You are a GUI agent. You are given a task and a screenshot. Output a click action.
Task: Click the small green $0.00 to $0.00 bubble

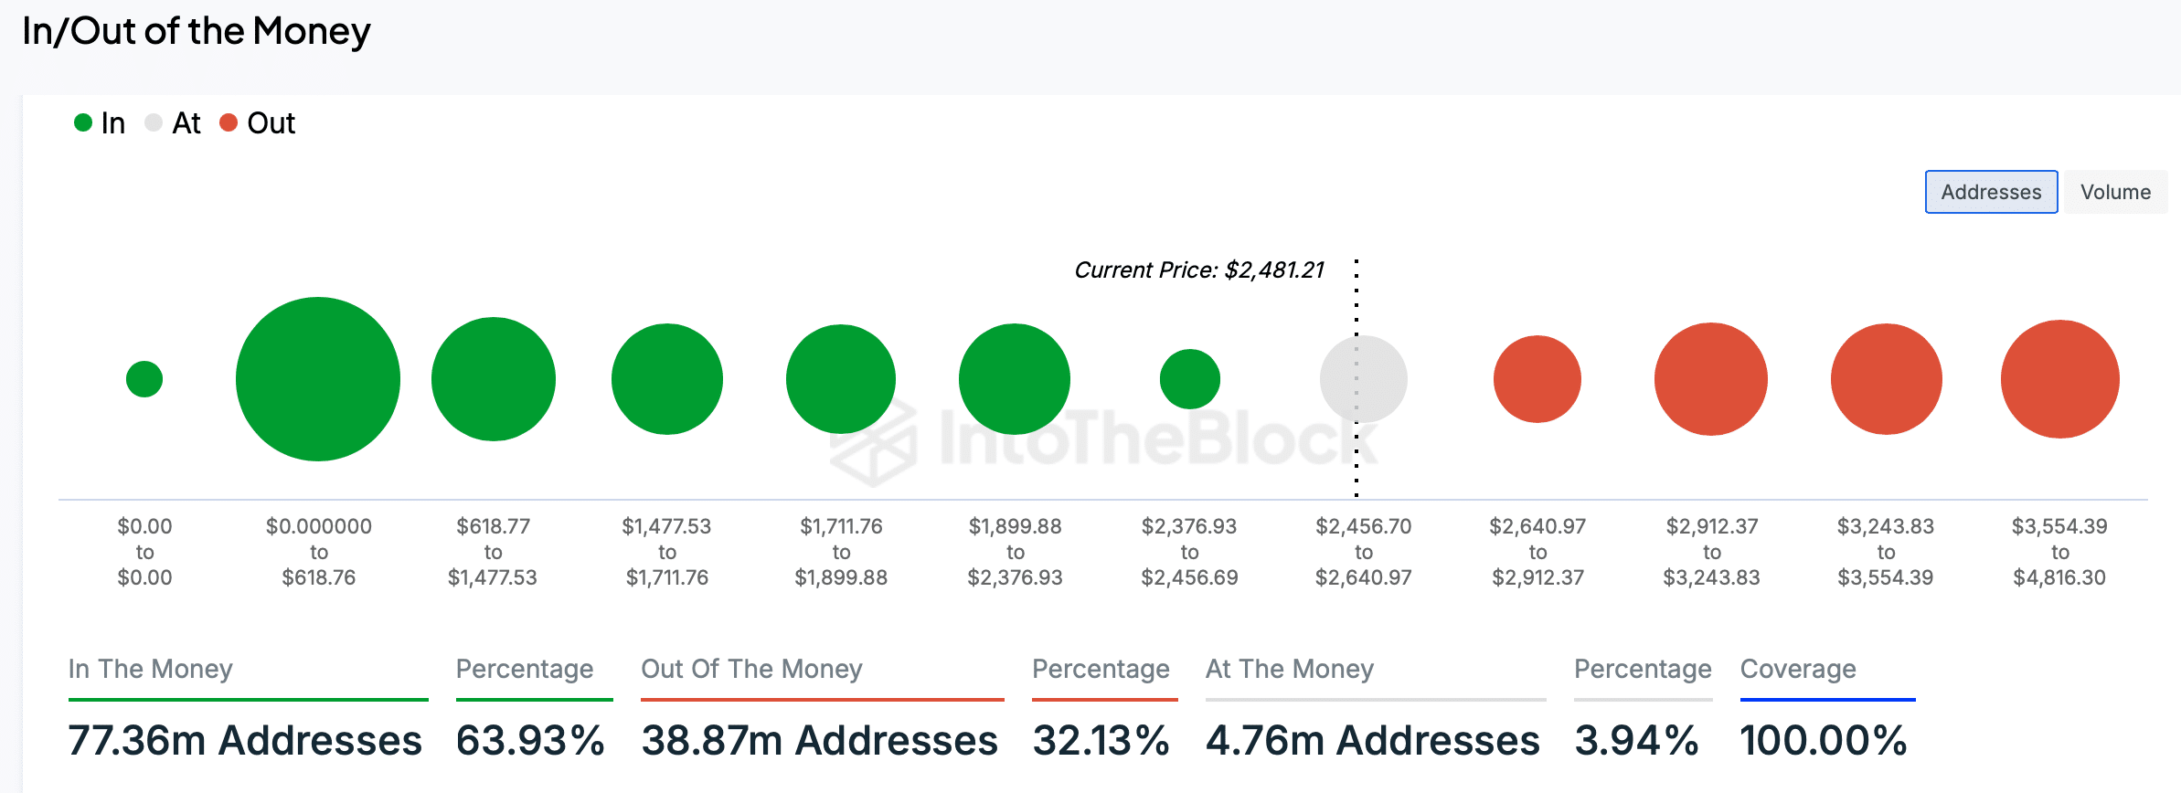click(144, 379)
